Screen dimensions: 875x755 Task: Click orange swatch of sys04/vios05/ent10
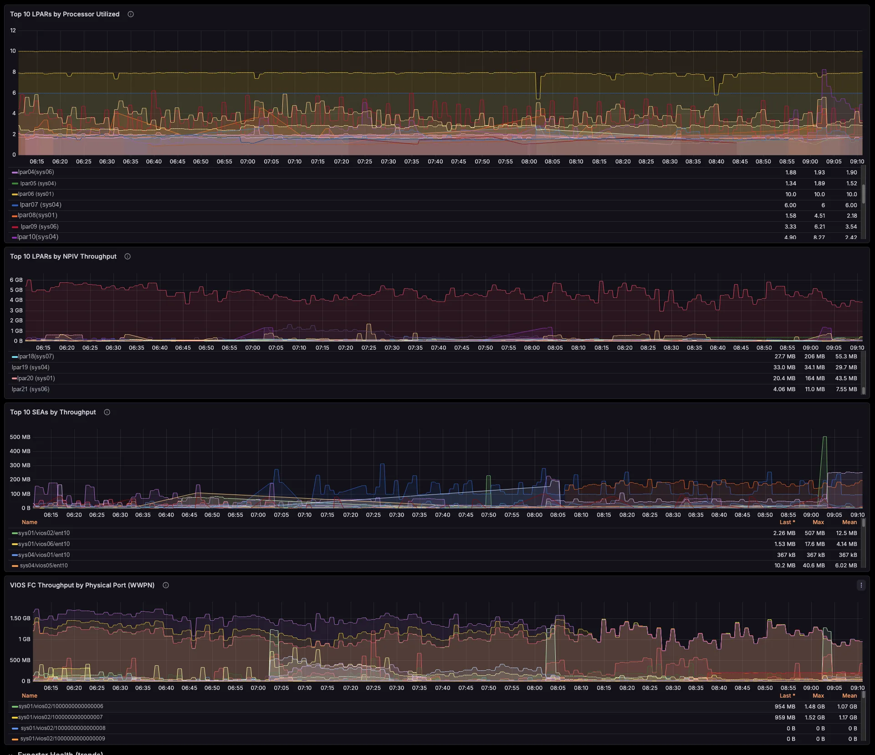point(15,566)
